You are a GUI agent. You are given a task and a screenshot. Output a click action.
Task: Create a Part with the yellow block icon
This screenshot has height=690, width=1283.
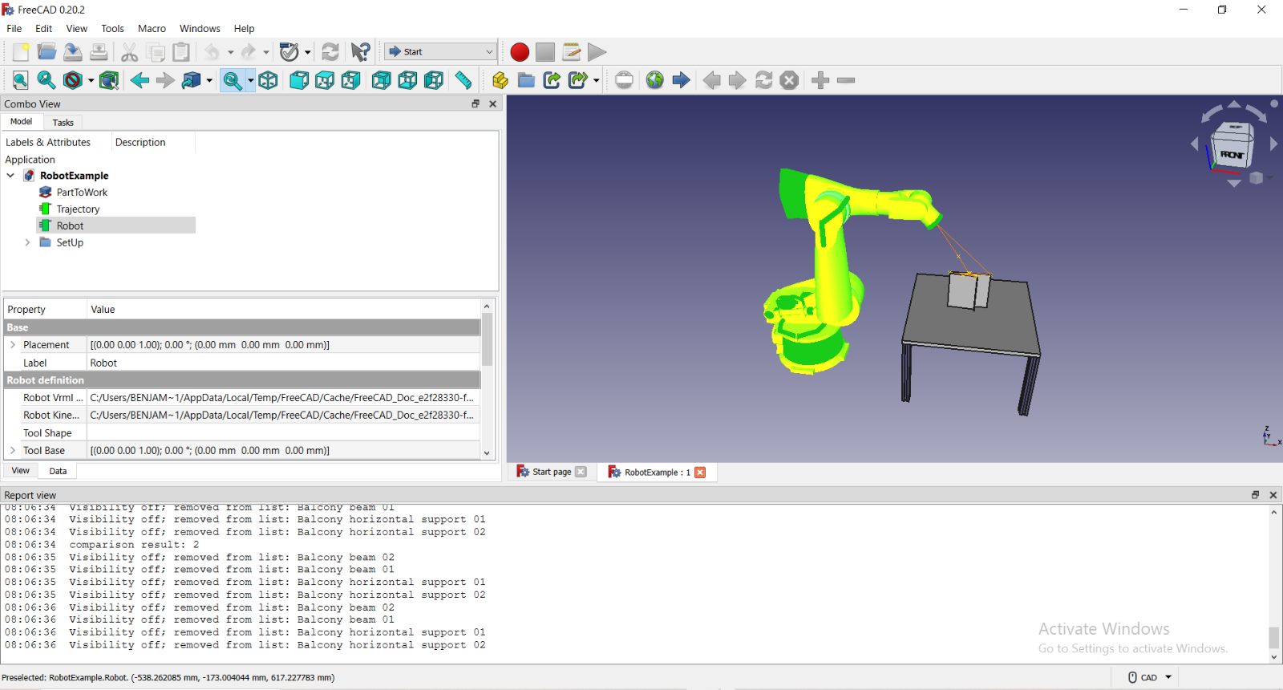500,80
